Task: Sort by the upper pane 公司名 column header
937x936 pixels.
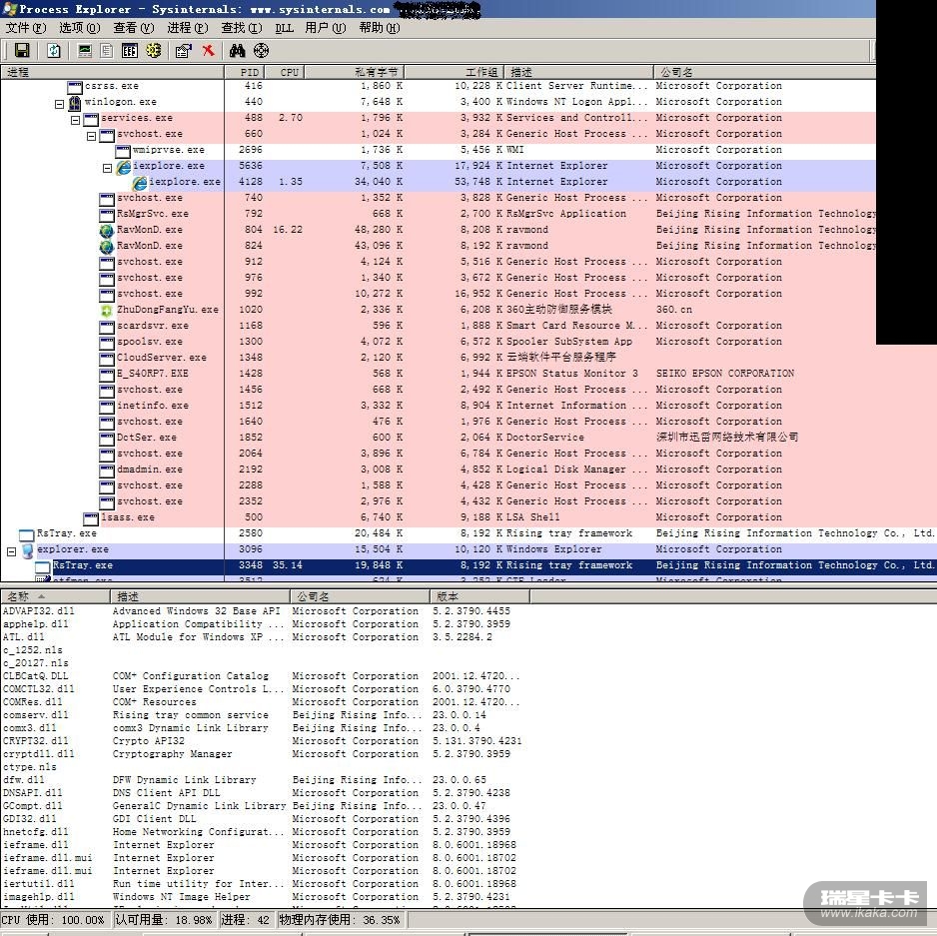Action: click(765, 72)
